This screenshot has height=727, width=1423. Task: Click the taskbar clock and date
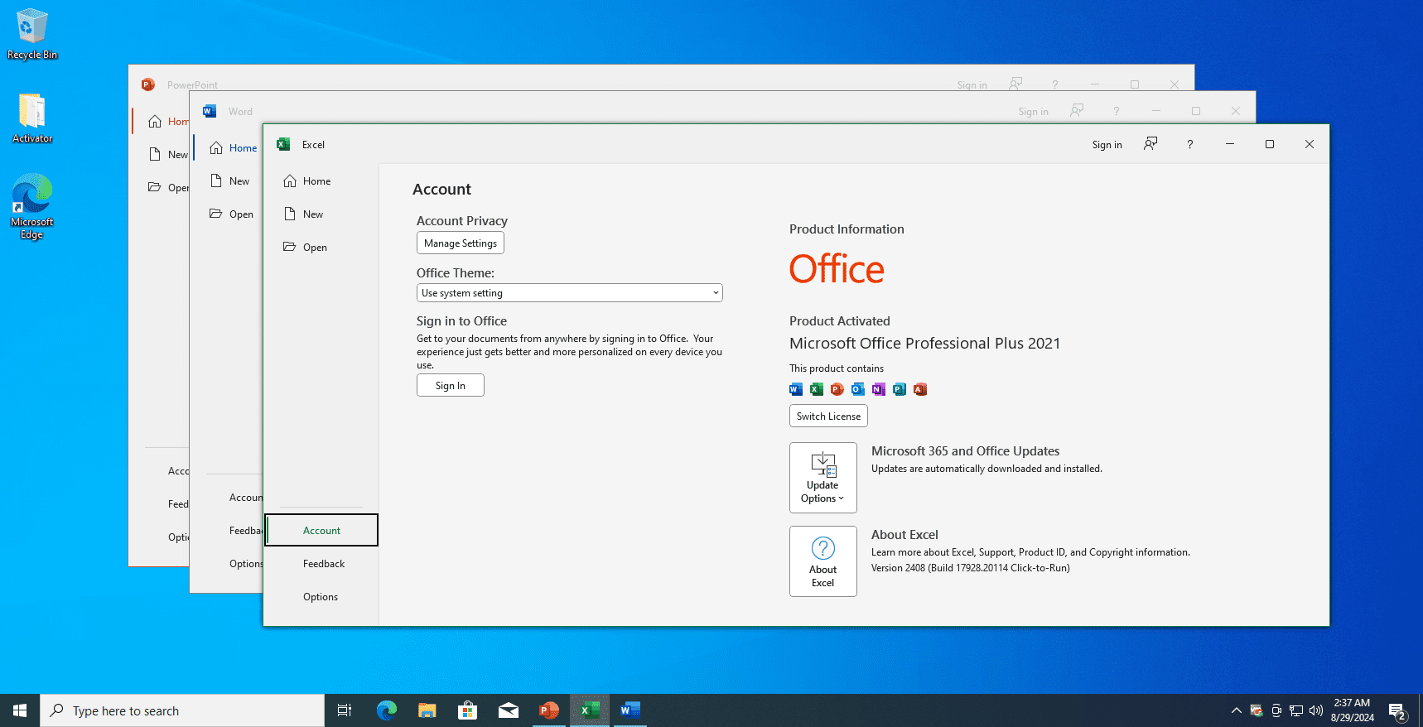(1352, 710)
